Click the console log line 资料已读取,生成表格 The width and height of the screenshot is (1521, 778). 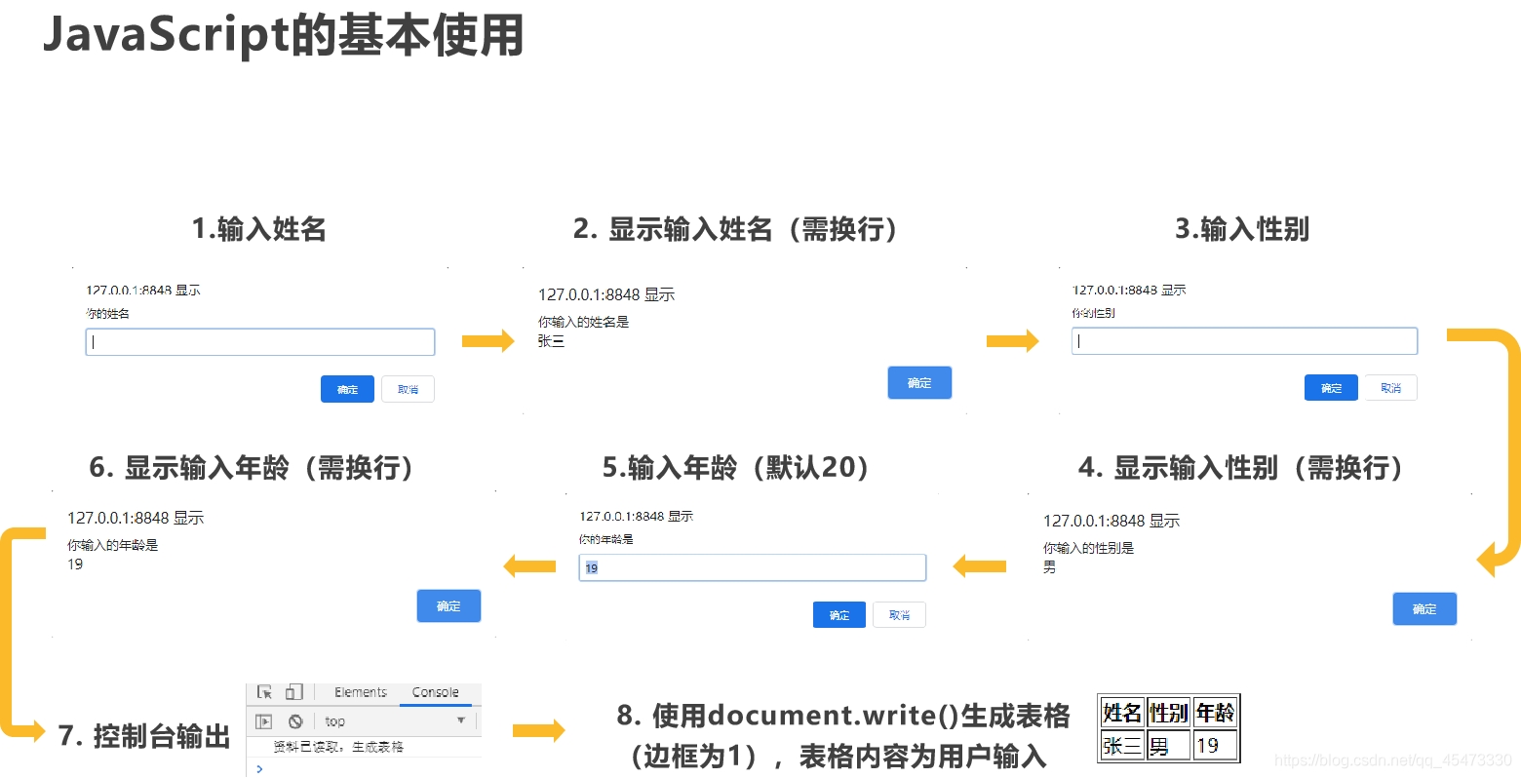pos(338,747)
